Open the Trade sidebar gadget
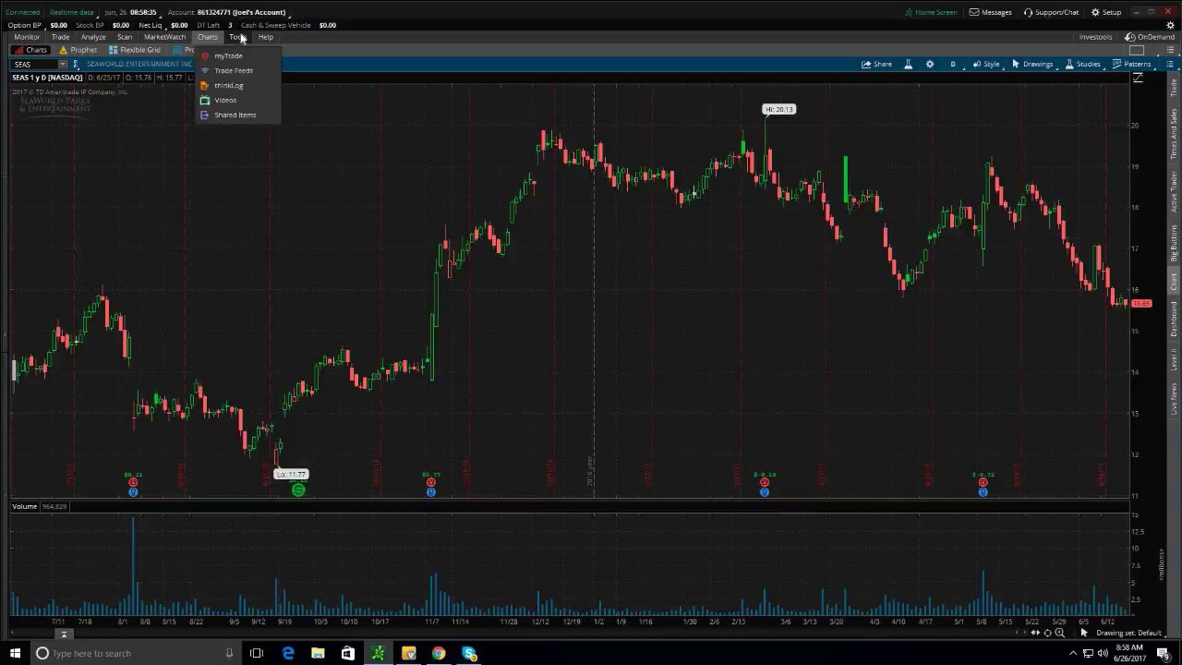This screenshot has height=665, width=1182. pos(1174,89)
